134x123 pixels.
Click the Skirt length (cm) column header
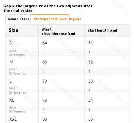coord(102,30)
